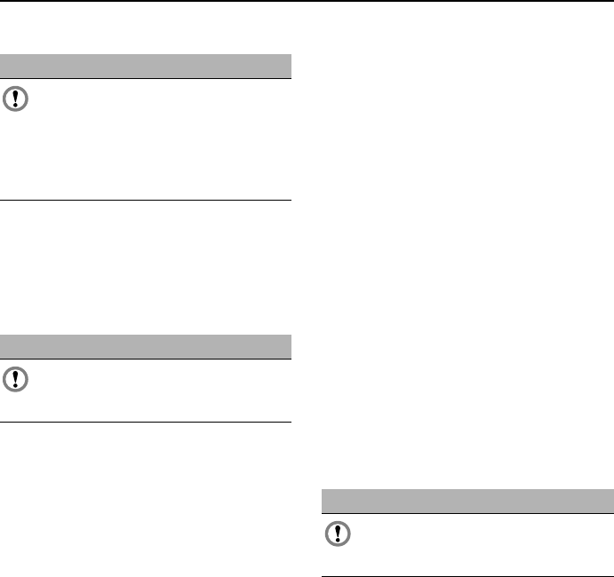Screen dimensions: 614x577
Task: Select the gray header bar of the right-column notice
Action: [466, 501]
